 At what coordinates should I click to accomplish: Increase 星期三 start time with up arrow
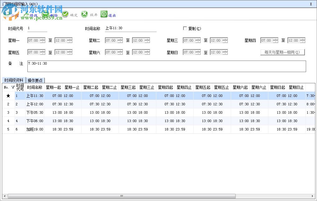pyautogui.click(x=198, y=39)
